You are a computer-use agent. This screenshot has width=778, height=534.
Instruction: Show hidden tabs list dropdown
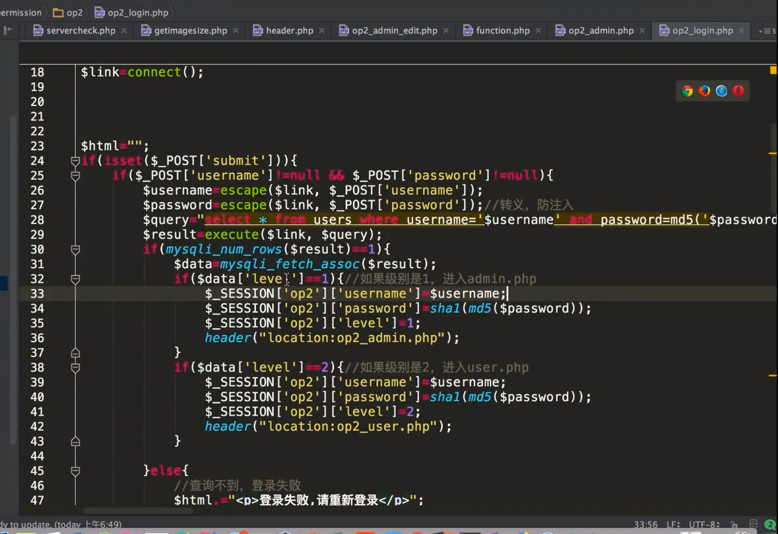[767, 31]
